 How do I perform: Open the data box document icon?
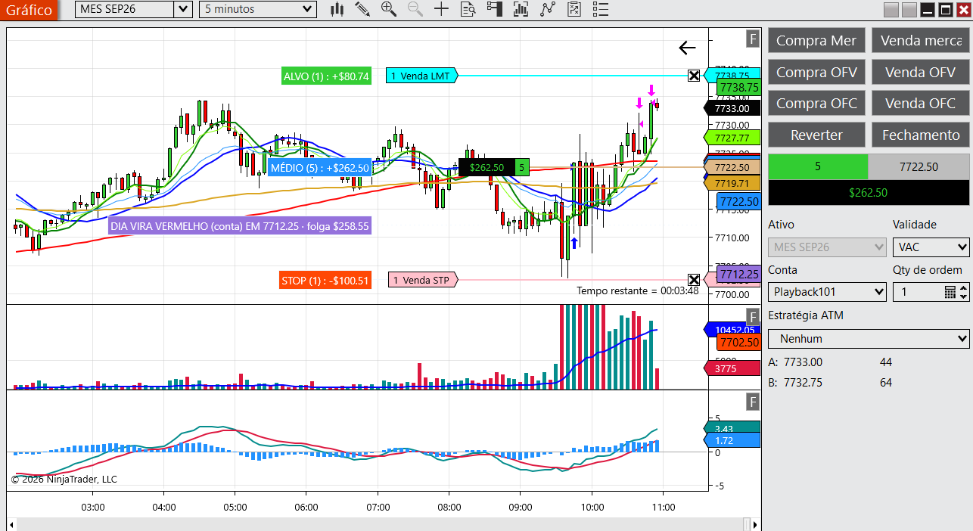click(x=468, y=9)
